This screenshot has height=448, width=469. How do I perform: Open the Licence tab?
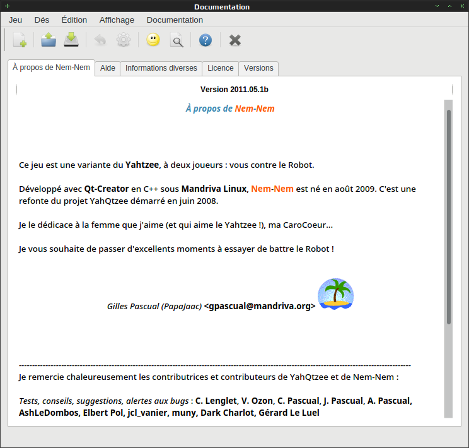[x=221, y=68]
